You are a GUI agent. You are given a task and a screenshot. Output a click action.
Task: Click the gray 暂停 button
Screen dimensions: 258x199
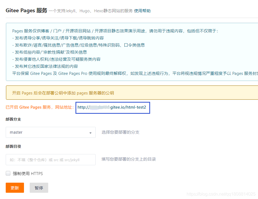coord(39,188)
